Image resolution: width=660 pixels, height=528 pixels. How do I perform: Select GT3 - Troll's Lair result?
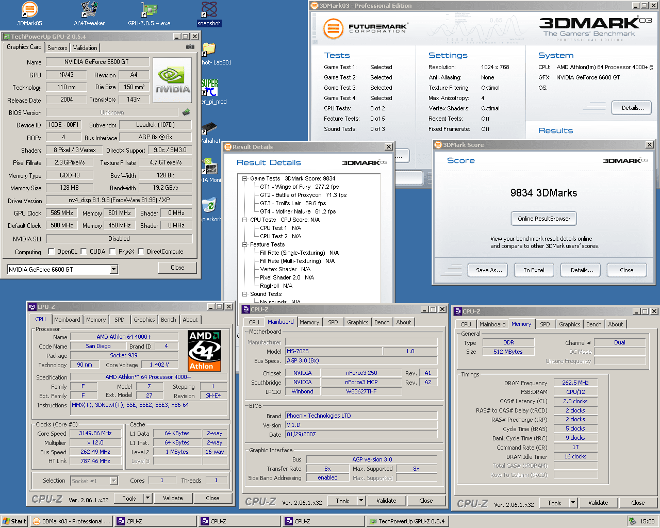(293, 203)
